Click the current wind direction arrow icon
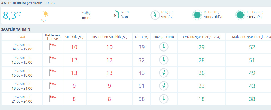The width and height of the screenshot is (271, 110). (x=155, y=15)
